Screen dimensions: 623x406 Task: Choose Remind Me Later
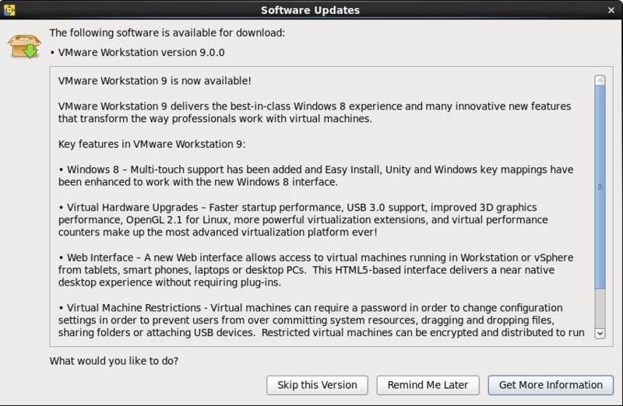(428, 385)
